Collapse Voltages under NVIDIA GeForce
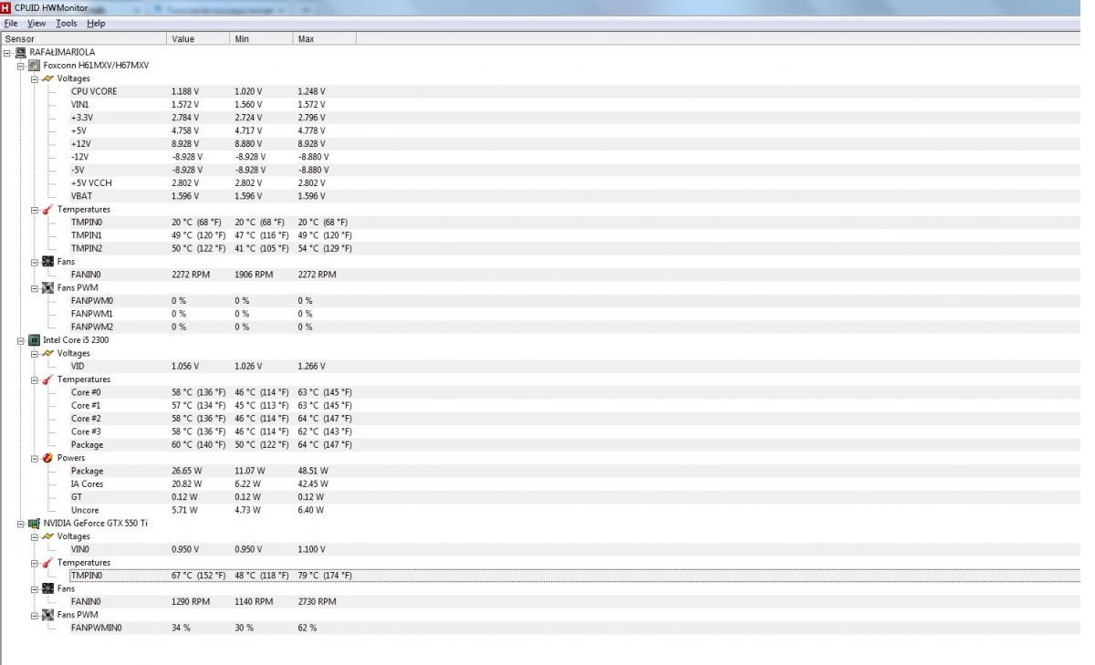1095x665 pixels. tap(34, 536)
